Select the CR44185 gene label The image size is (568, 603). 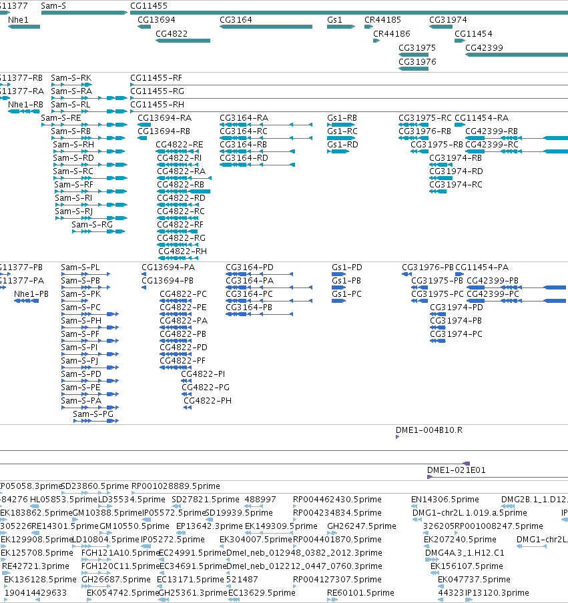tap(382, 20)
